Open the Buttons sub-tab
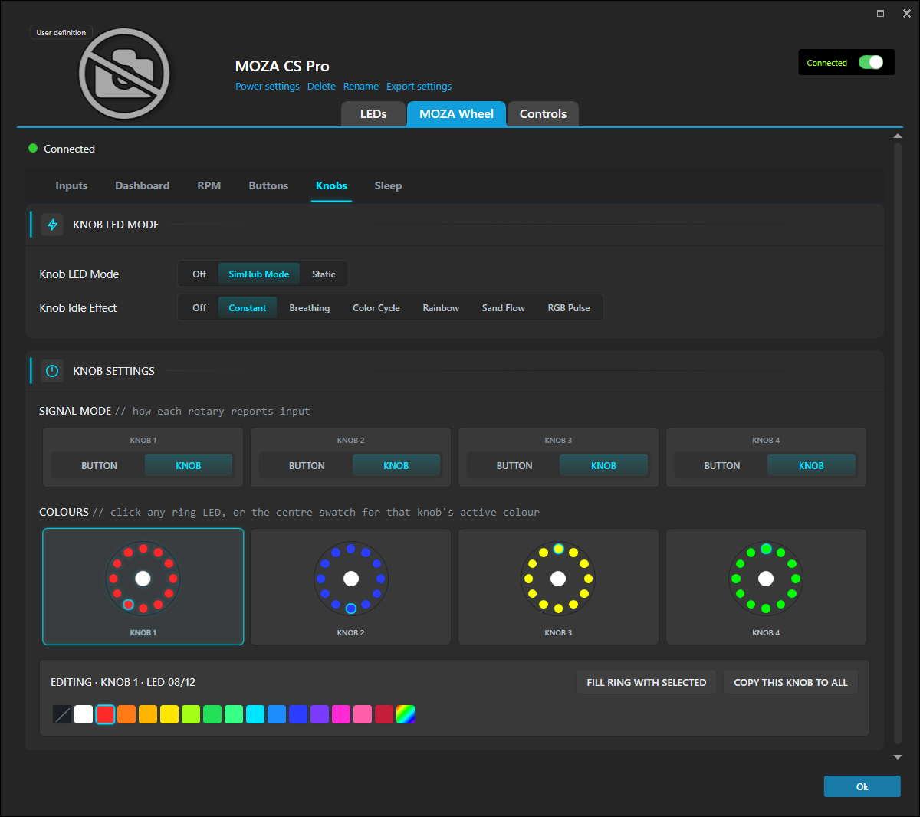Image resolution: width=920 pixels, height=817 pixels. 268,186
